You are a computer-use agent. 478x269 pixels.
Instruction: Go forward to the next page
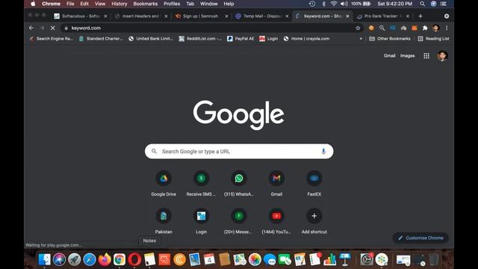tap(42, 28)
